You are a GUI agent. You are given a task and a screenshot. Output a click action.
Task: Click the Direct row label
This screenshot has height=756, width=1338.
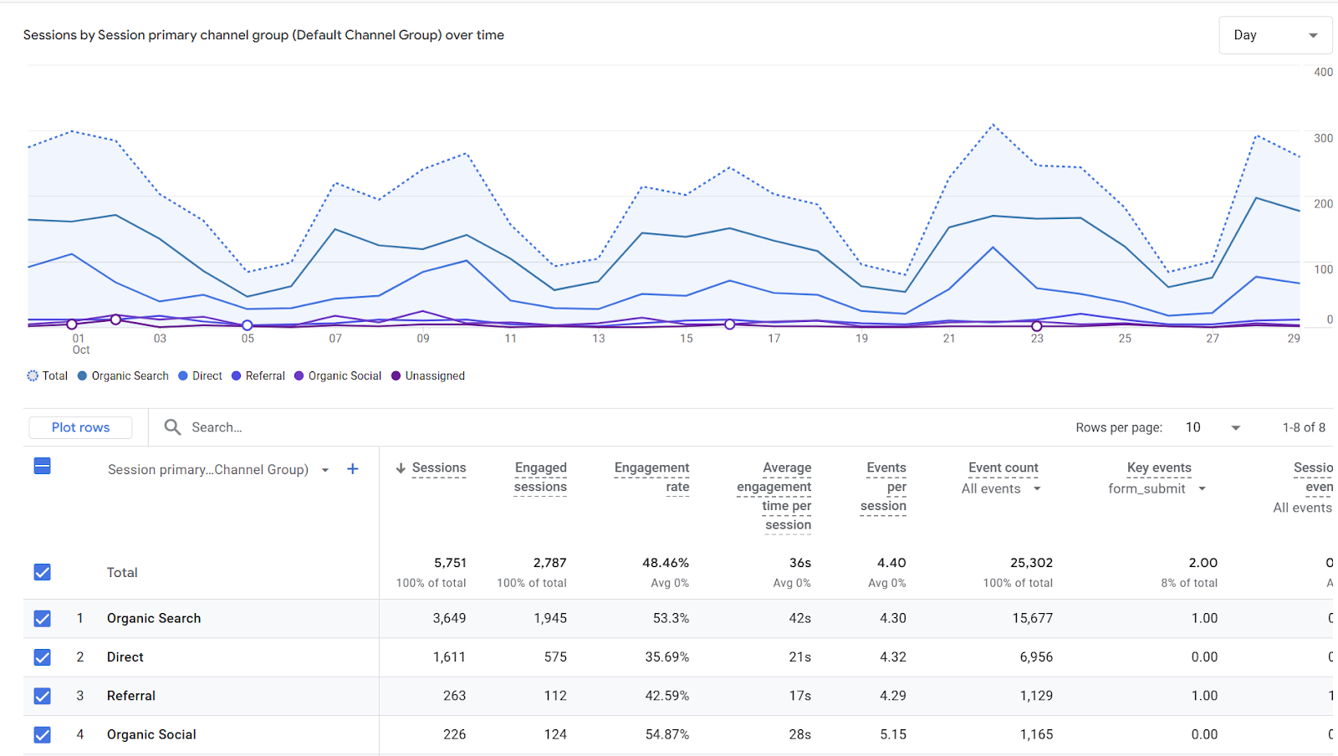click(125, 657)
